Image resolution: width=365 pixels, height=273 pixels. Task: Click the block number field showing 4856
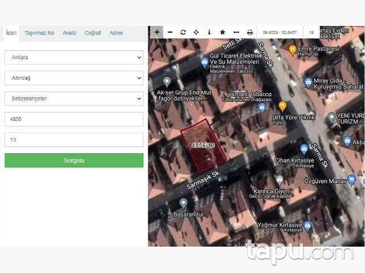74,119
